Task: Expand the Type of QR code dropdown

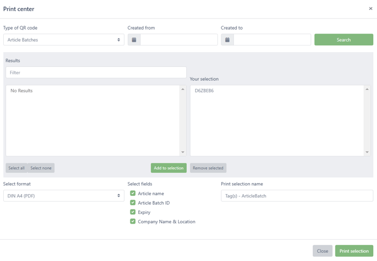Action: click(x=64, y=39)
